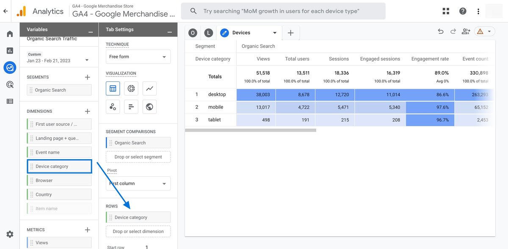Pick the bar chart visualization icon
The height and width of the screenshot is (249, 508).
[131, 107]
